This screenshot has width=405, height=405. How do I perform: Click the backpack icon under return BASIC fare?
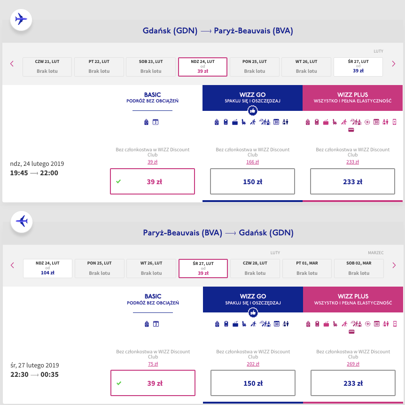point(147,324)
